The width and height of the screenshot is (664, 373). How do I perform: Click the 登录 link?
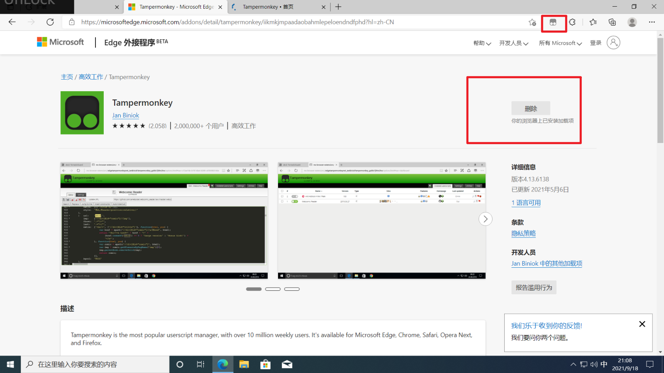(x=596, y=43)
